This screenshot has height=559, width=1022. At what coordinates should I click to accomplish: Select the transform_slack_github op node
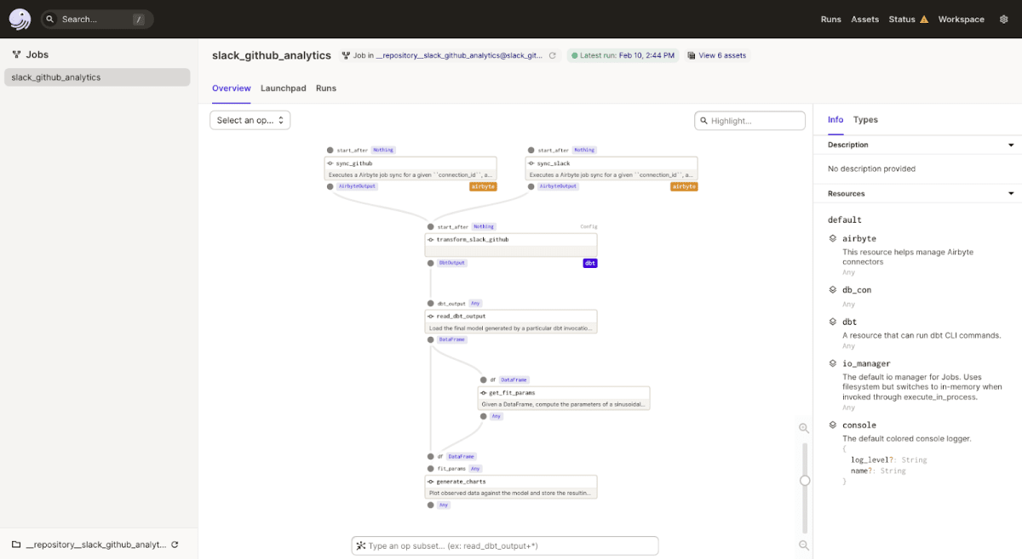point(511,245)
